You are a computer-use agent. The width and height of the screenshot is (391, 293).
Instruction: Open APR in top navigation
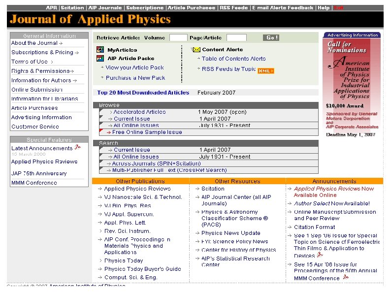coord(51,8)
